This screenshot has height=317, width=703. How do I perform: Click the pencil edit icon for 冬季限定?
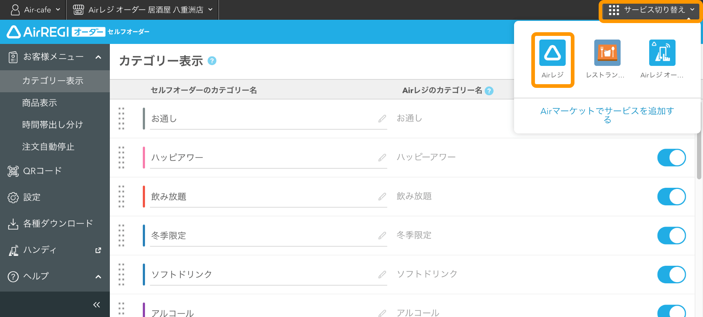click(382, 235)
